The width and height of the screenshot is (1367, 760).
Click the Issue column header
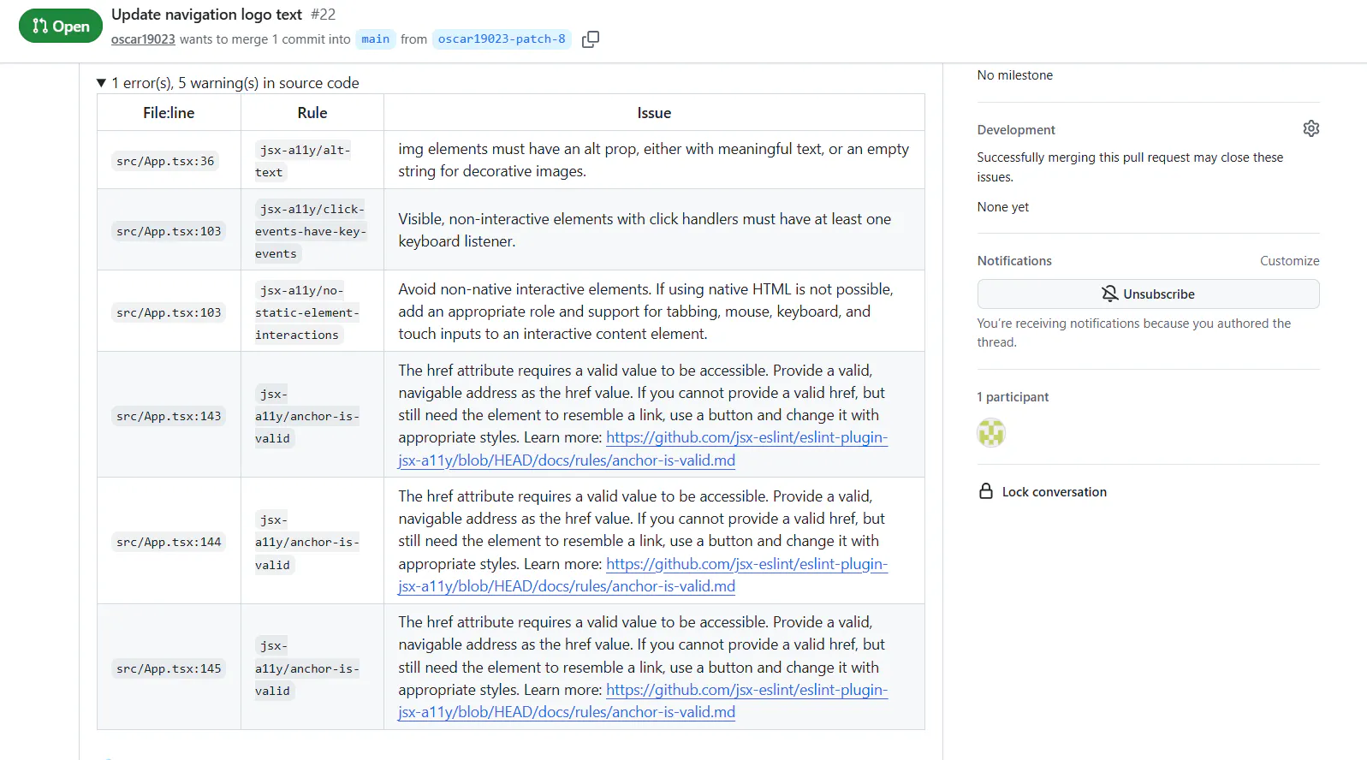click(654, 113)
